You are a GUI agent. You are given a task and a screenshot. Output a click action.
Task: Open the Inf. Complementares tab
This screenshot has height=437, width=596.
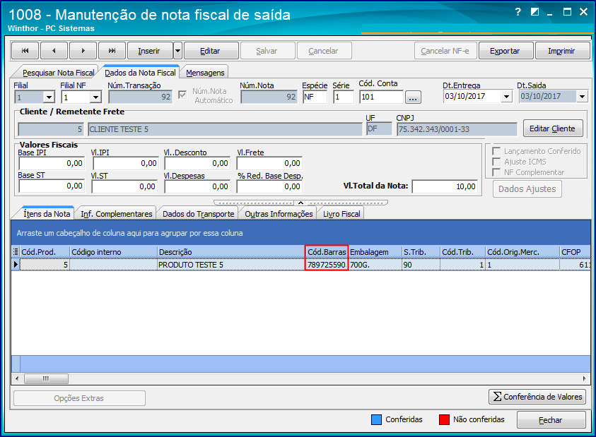pos(117,214)
